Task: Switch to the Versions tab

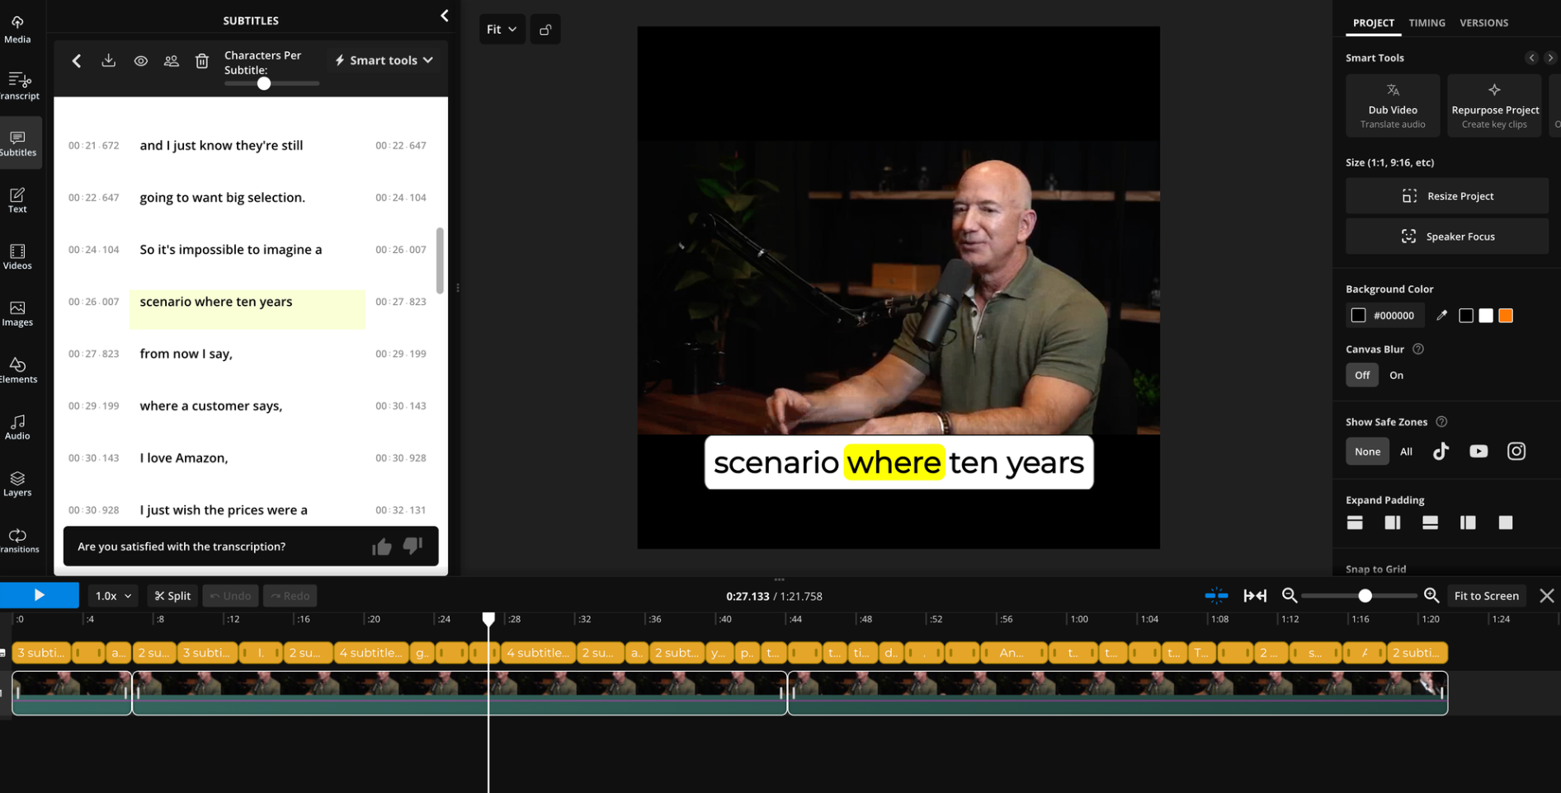Action: point(1483,23)
